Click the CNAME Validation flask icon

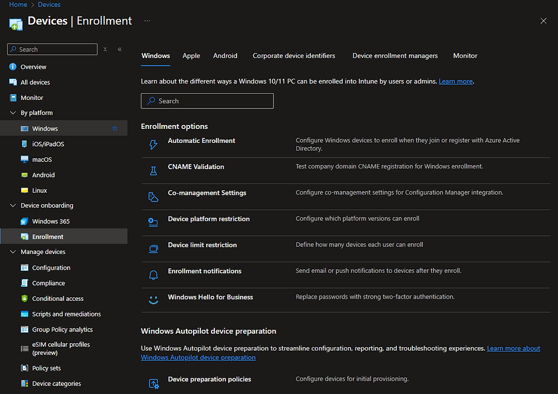tap(153, 171)
